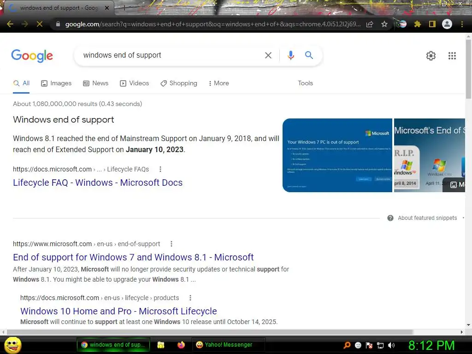
Task: Open file explorer from taskbar
Action: [161, 345]
